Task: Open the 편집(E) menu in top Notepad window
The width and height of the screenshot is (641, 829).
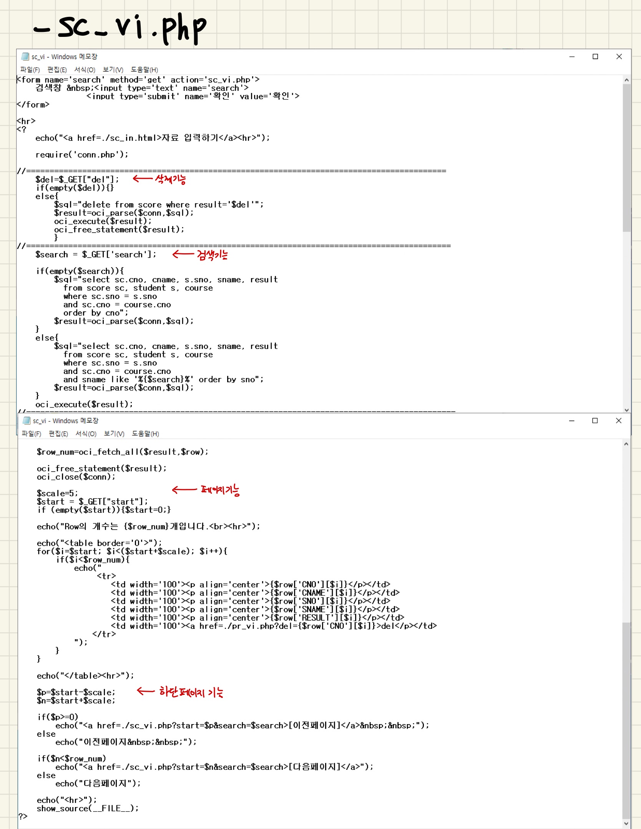Action: tap(57, 70)
